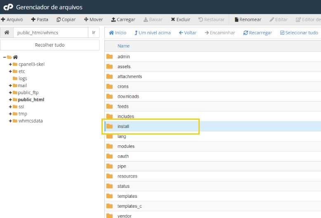The image size is (321, 218).
Task: Create a new file with Arquivo
Action: [x=12, y=19]
